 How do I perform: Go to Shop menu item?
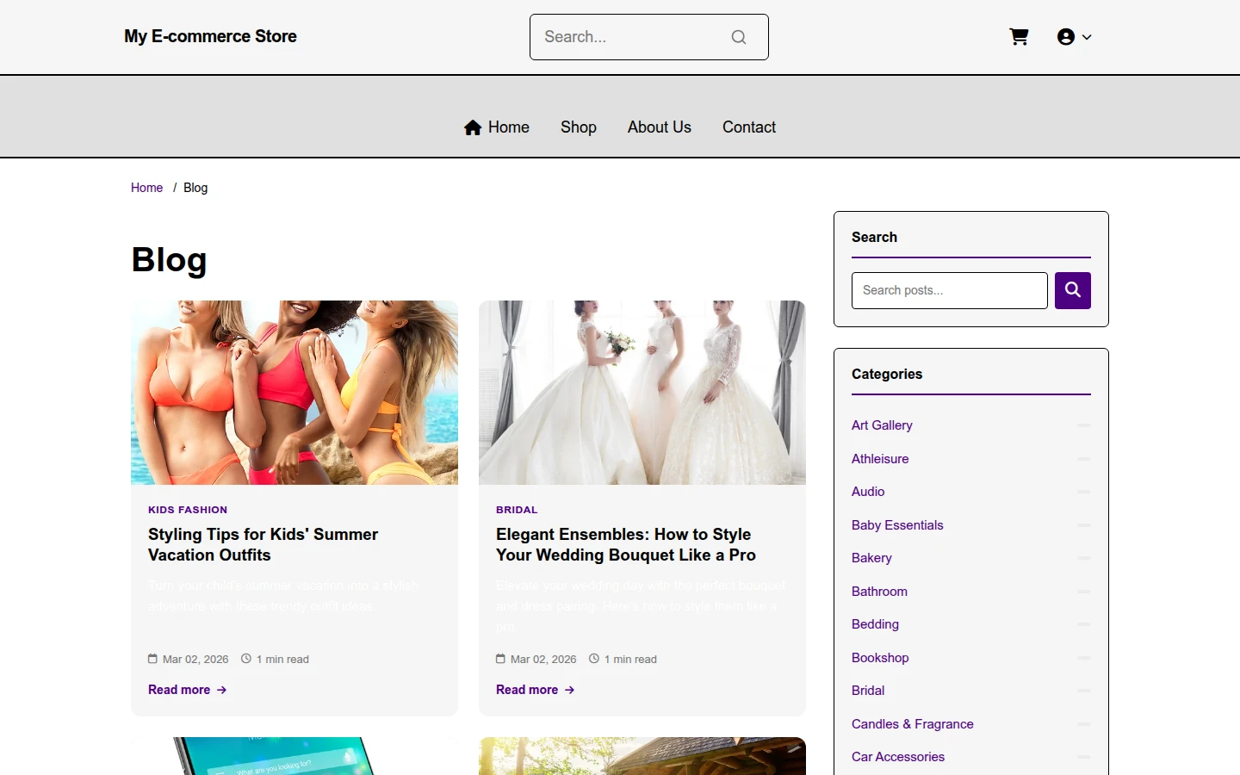tap(579, 127)
